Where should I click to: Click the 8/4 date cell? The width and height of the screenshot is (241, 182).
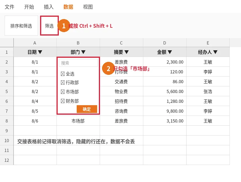35,101
